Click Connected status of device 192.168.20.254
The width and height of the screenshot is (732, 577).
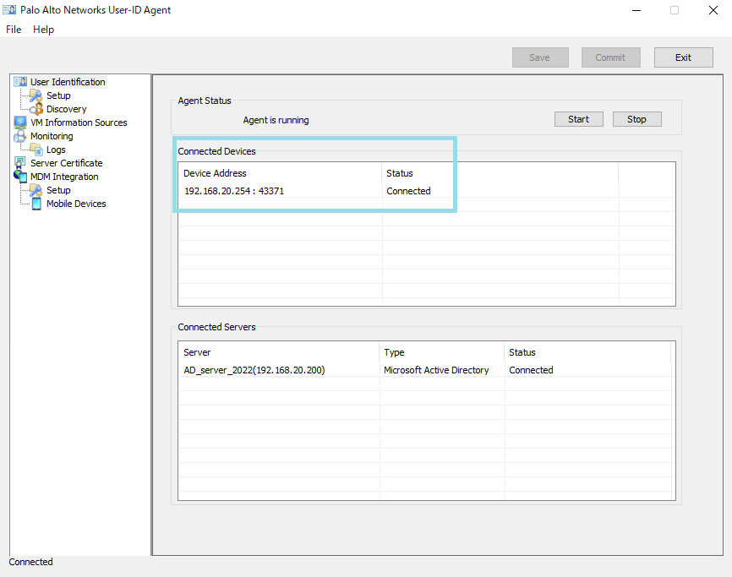click(408, 191)
